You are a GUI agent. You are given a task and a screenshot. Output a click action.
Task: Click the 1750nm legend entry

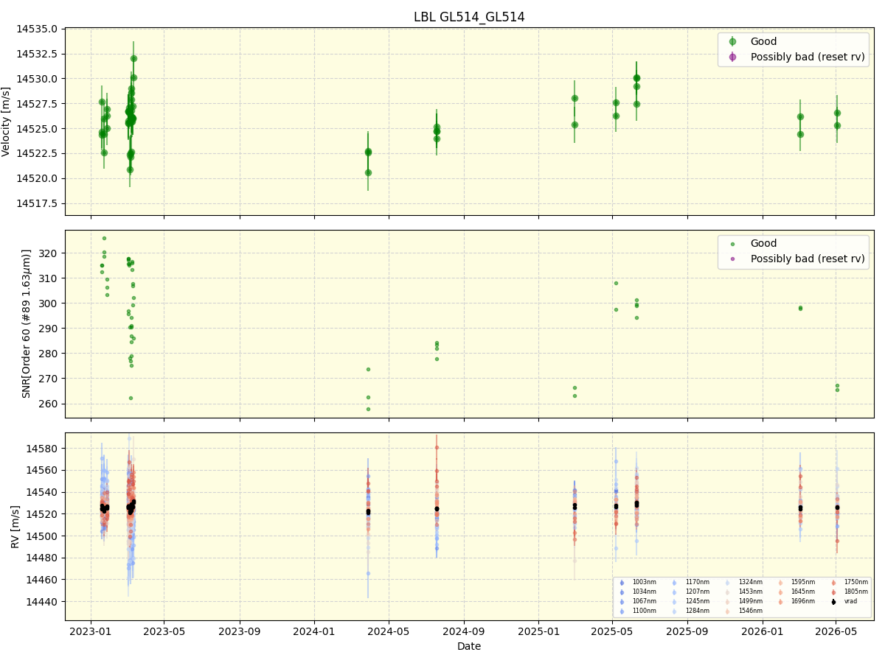point(856,582)
